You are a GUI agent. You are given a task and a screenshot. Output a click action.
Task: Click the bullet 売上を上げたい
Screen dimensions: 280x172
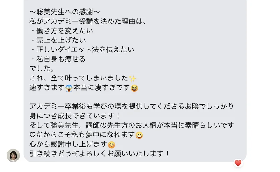click(58, 40)
